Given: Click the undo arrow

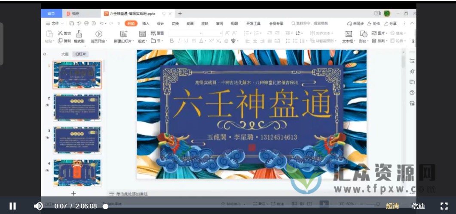Looking at the screenshot, I should tap(101, 24).
